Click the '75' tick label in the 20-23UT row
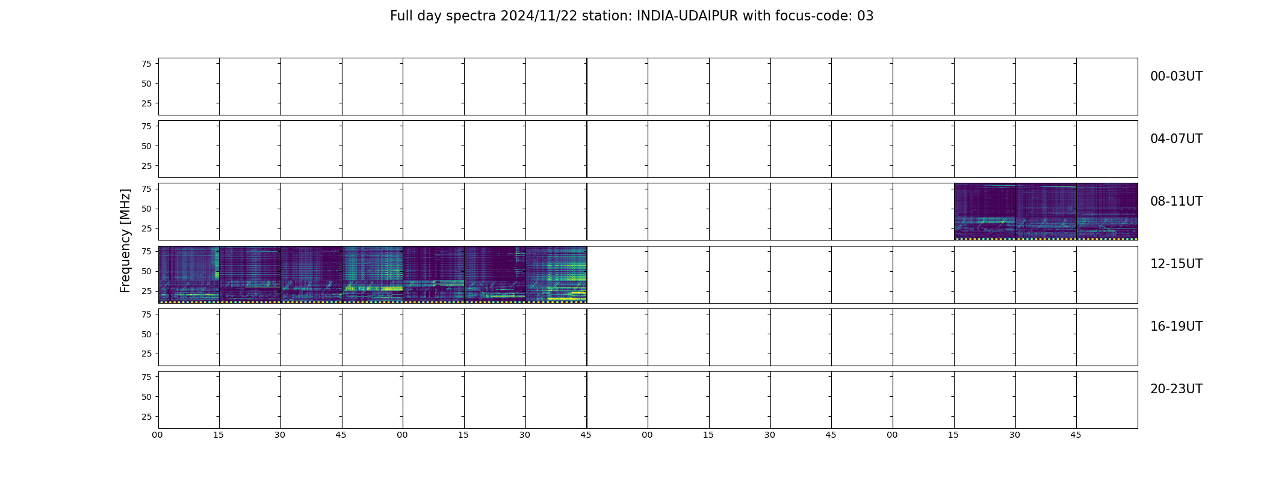The height and width of the screenshot is (481, 1264). coord(146,376)
